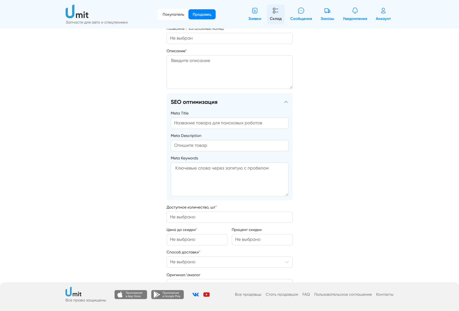459x311 pixels.
Task: Open the Склад section icon
Action: pos(276,11)
